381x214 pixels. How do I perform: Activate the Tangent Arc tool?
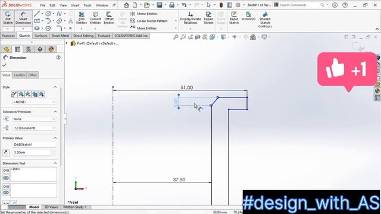48,21
